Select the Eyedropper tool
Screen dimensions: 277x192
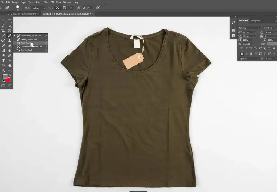(4, 36)
